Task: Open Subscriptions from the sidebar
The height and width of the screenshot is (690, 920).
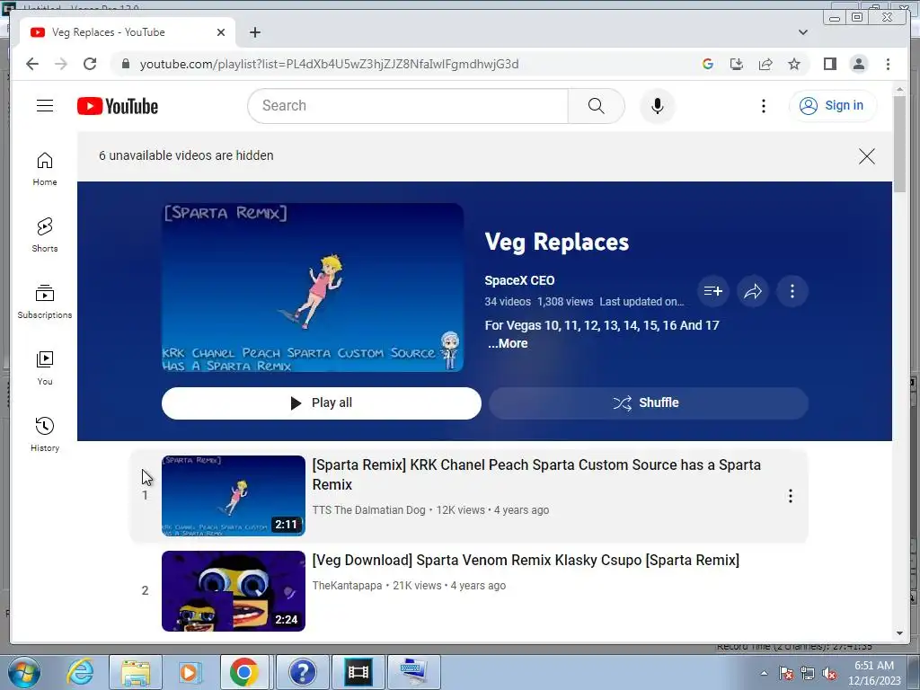Action: coord(45,302)
